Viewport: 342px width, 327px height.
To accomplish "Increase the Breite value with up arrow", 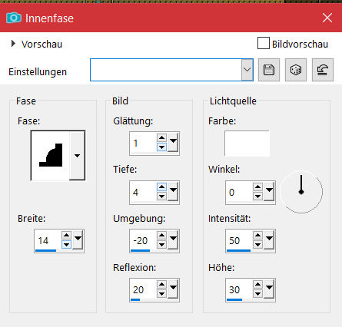I will tap(66, 236).
